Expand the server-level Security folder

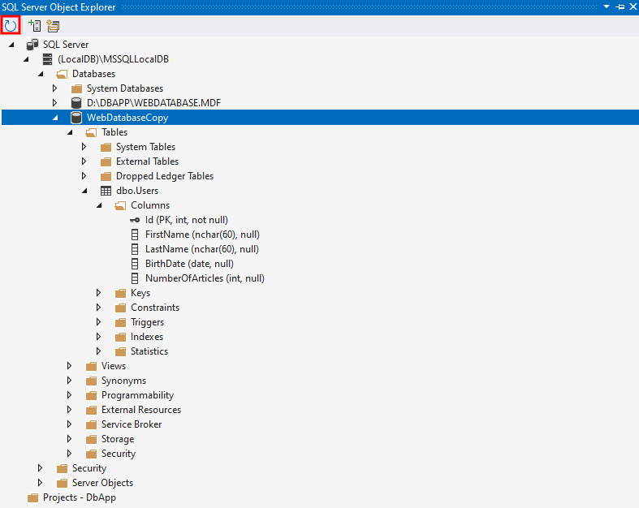point(40,468)
